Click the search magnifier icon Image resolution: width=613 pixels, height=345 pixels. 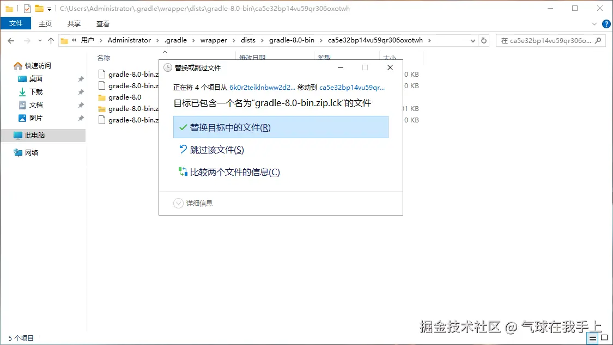[x=598, y=40]
